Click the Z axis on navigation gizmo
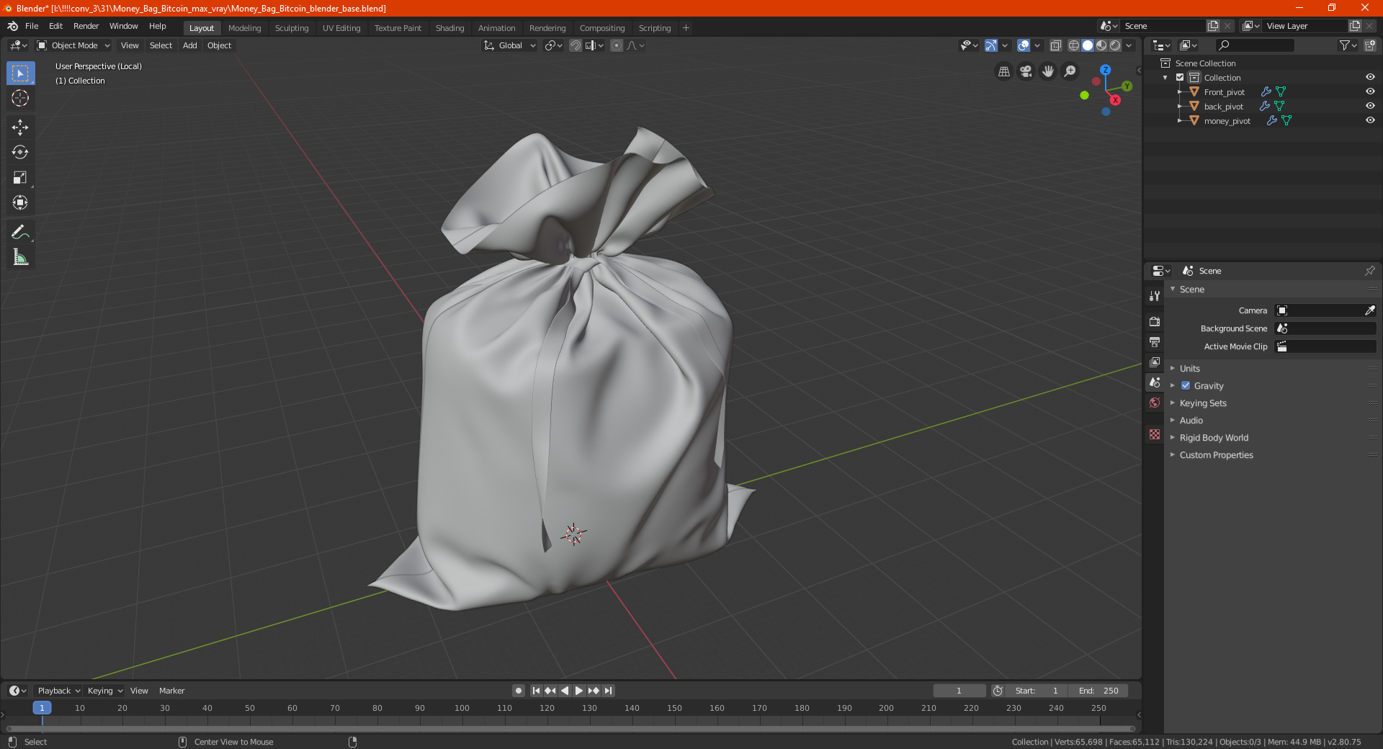 pos(1105,70)
